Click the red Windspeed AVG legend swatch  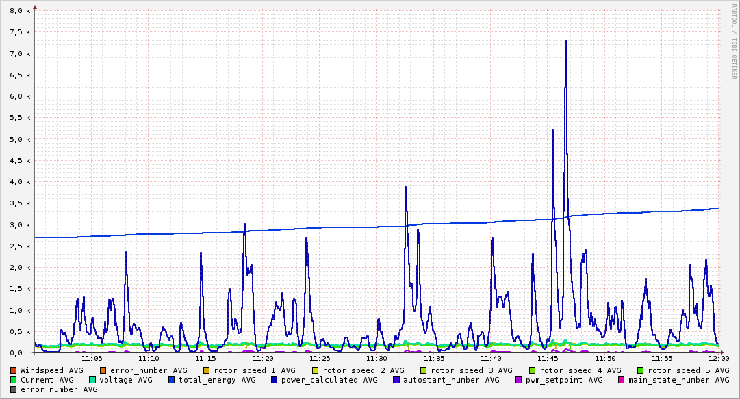click(x=14, y=370)
